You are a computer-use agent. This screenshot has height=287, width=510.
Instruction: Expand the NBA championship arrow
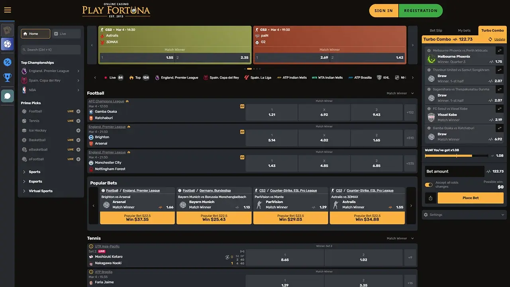tap(78, 90)
